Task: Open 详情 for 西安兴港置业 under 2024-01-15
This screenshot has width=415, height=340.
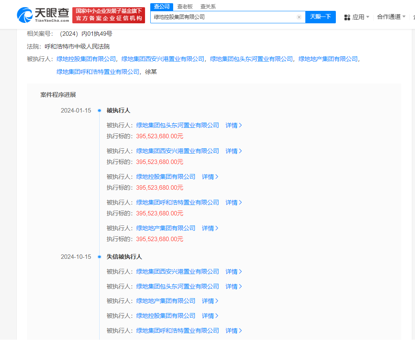Action: coord(234,151)
